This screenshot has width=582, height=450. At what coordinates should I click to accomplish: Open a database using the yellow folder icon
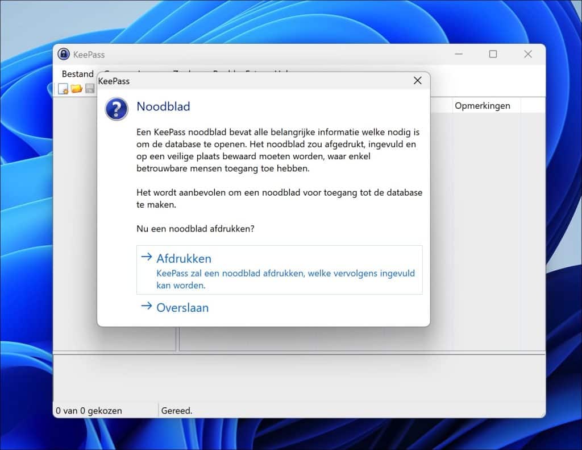76,88
